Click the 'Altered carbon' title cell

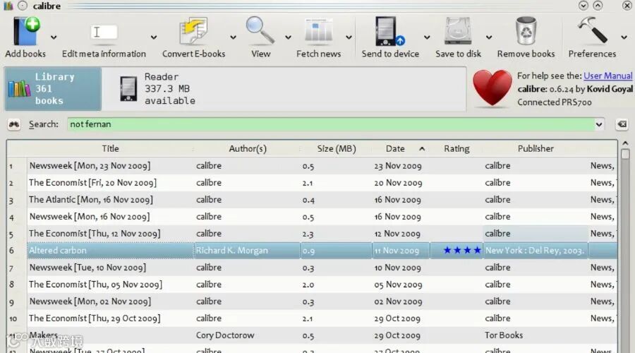coord(110,251)
